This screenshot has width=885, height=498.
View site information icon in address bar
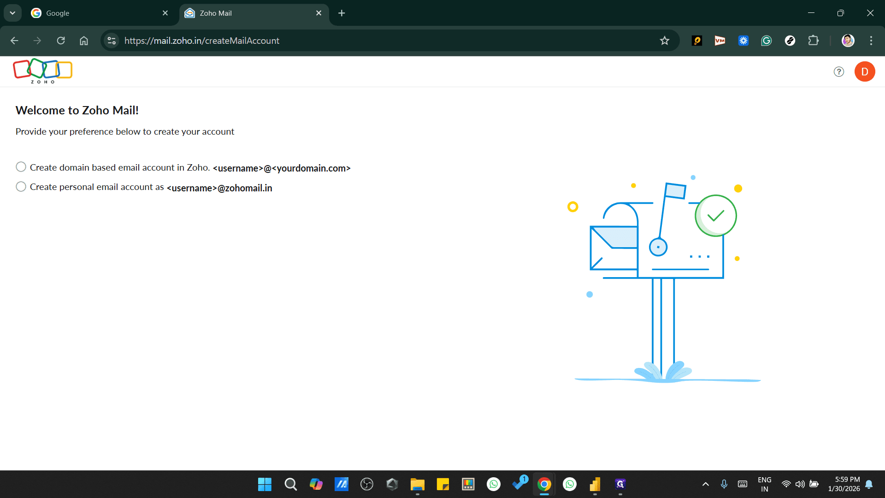(x=111, y=41)
